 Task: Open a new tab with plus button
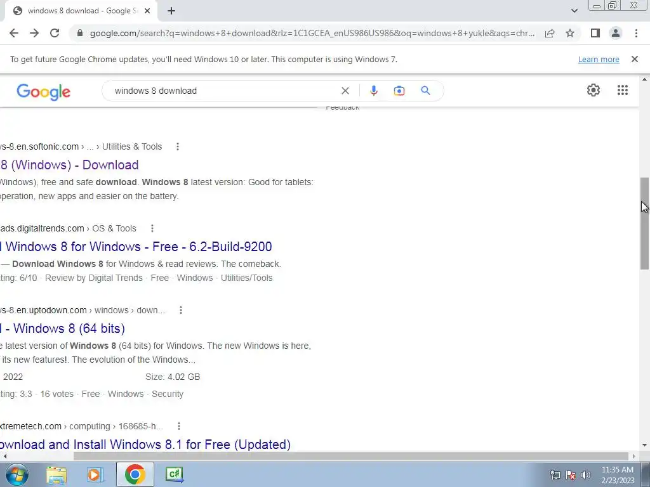point(171,11)
